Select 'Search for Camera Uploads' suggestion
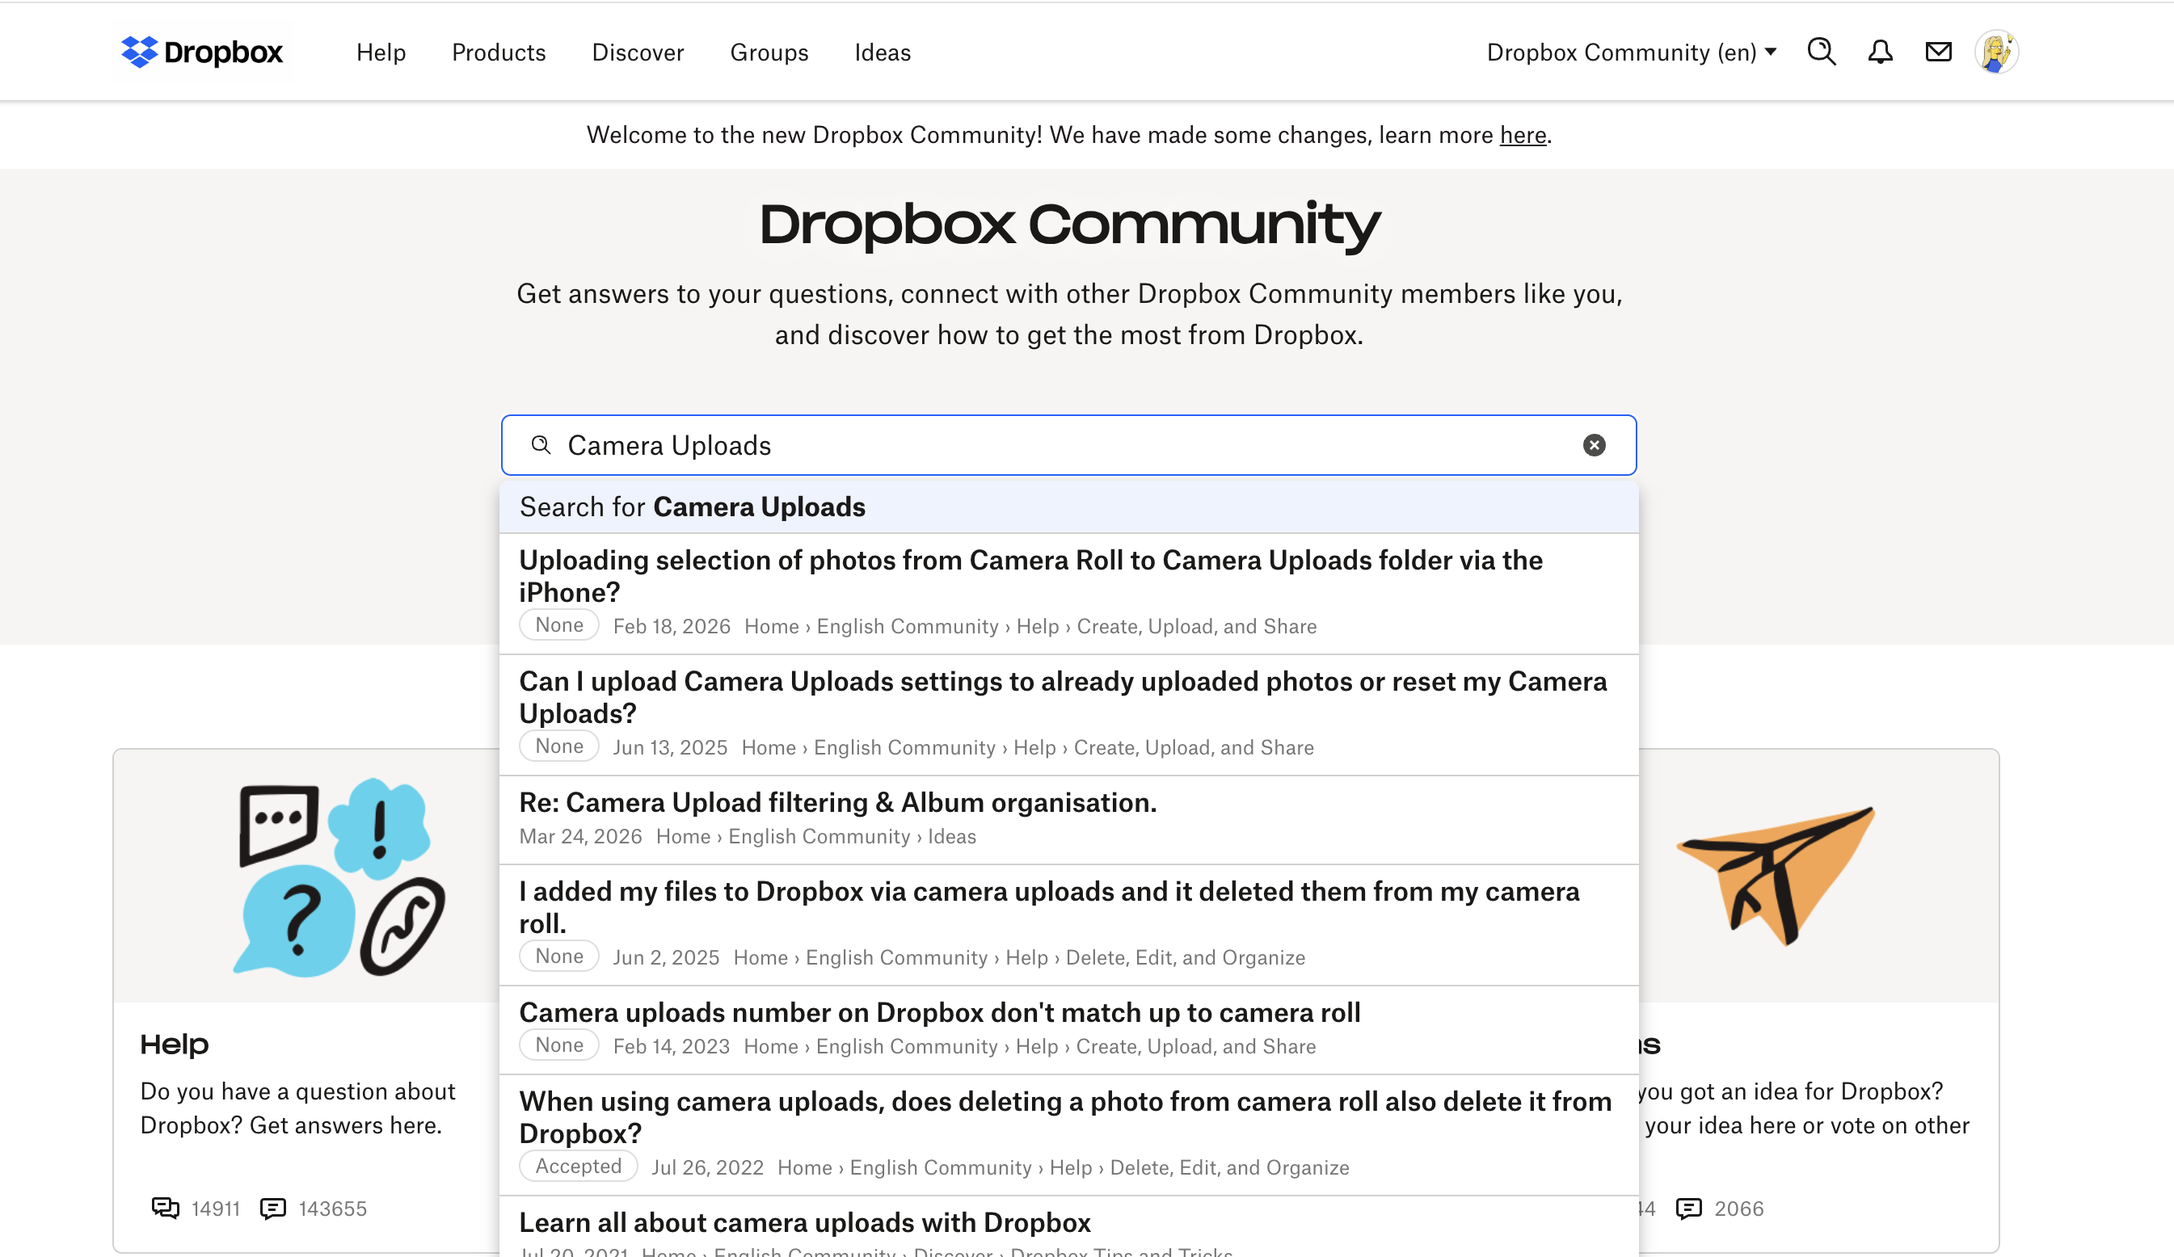 pos(1068,506)
